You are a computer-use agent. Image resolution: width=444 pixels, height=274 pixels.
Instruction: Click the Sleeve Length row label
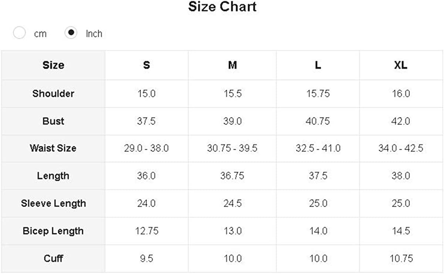coord(53,203)
